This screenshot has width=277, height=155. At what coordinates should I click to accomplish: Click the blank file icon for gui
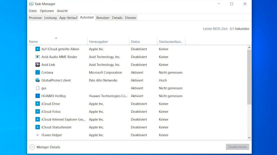point(38,88)
